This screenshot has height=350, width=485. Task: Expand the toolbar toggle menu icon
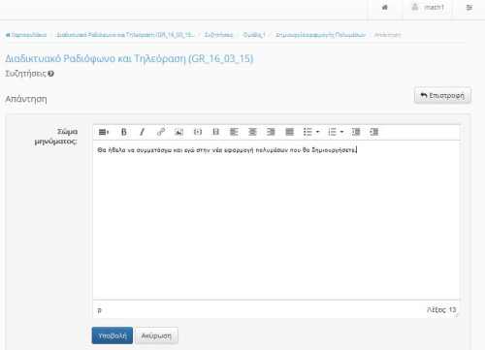[x=104, y=132]
